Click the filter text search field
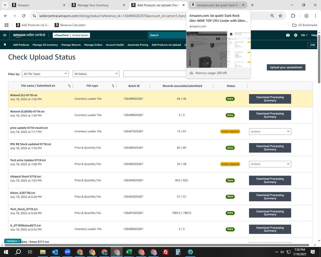Image resolution: width=321 pixels, height=257 pixels. point(155,74)
